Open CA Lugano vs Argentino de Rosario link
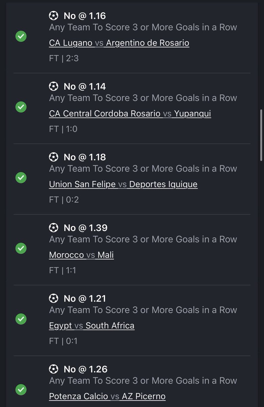 [119, 43]
